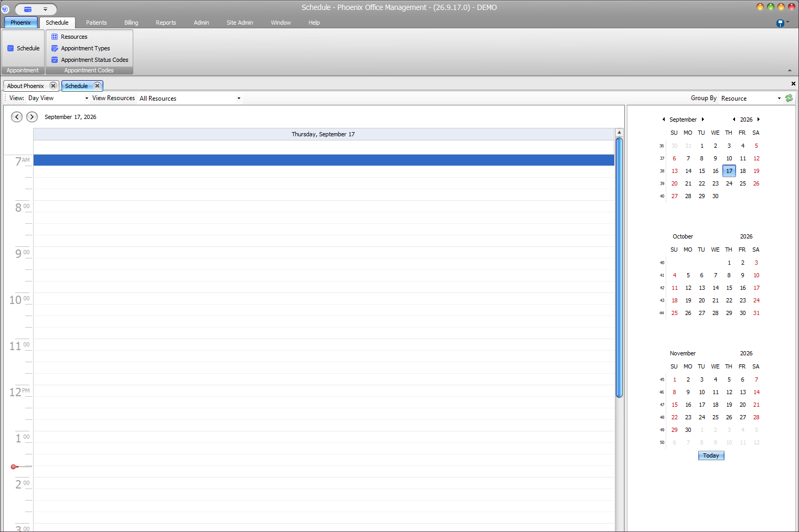Open Appointment Types
799x532 pixels.
click(80, 48)
